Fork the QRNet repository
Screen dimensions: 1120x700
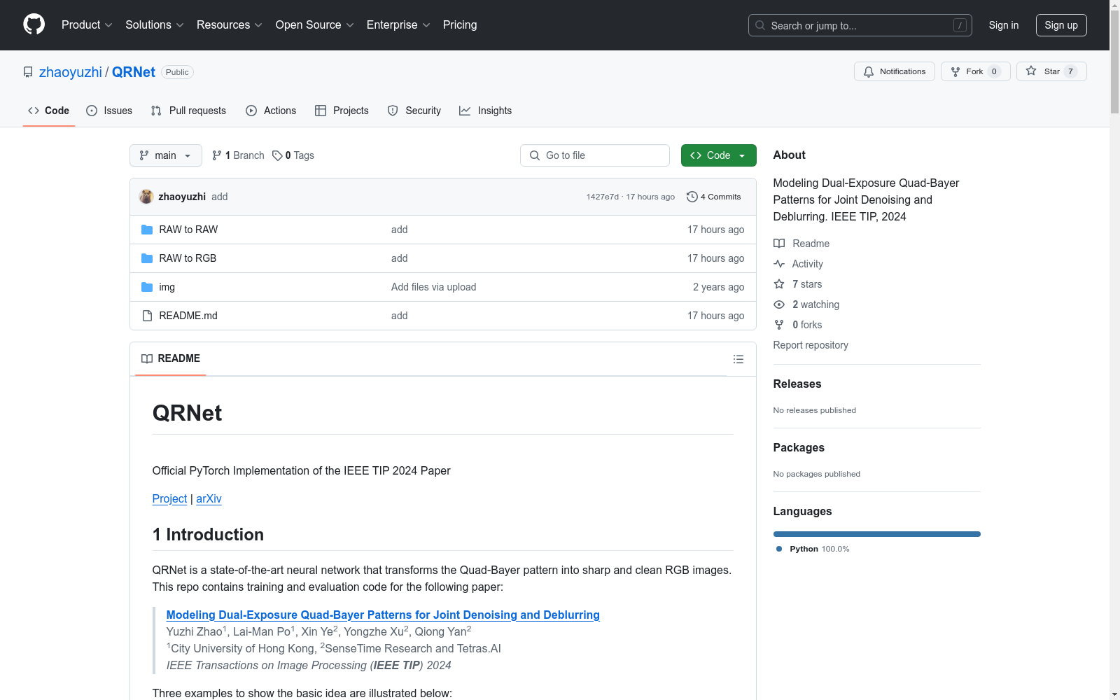[x=975, y=71]
